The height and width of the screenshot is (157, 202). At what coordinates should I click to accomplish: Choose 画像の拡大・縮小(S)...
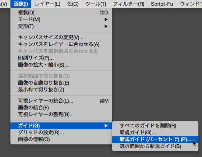tap(61, 65)
